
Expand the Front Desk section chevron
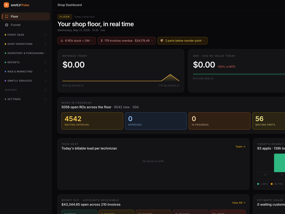[45, 35]
